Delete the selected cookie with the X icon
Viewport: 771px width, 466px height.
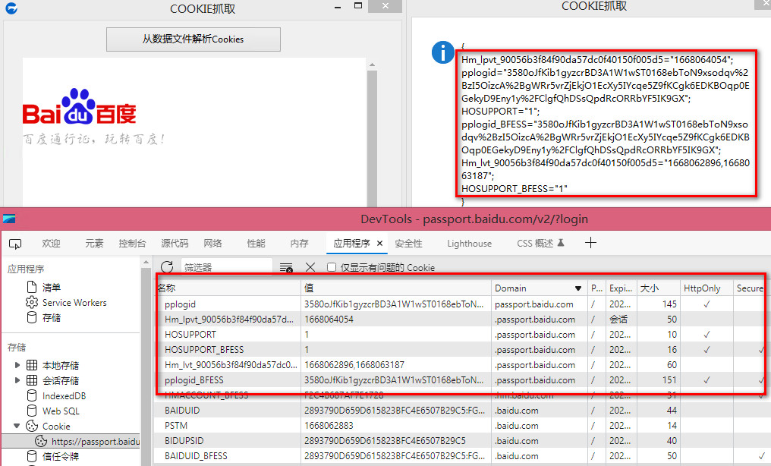310,267
